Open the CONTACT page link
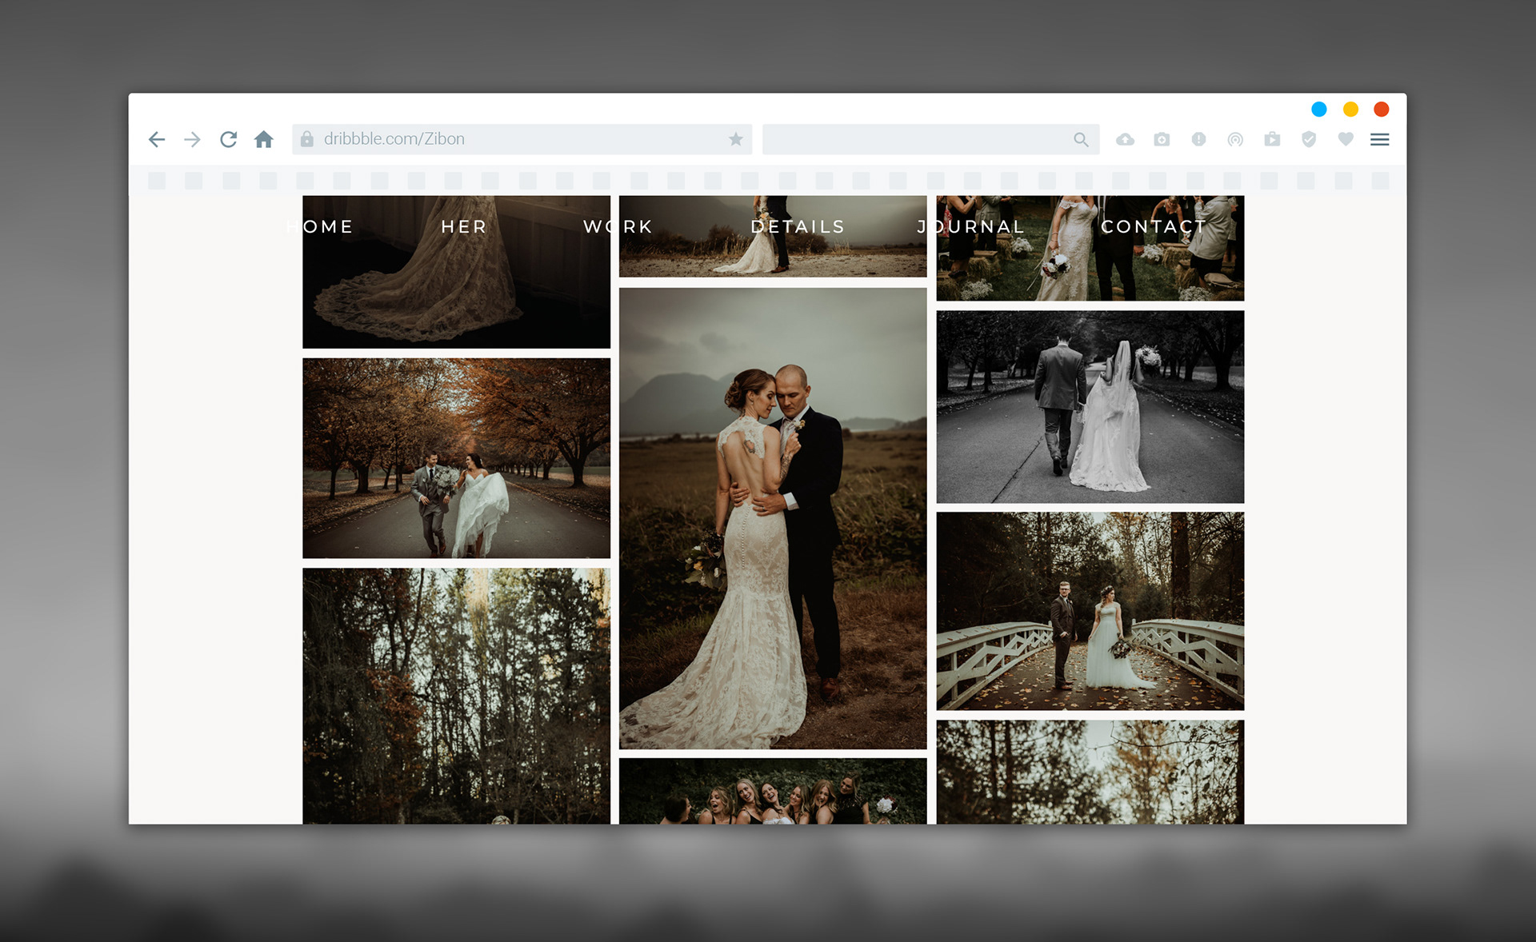The width and height of the screenshot is (1536, 942). pos(1153,226)
